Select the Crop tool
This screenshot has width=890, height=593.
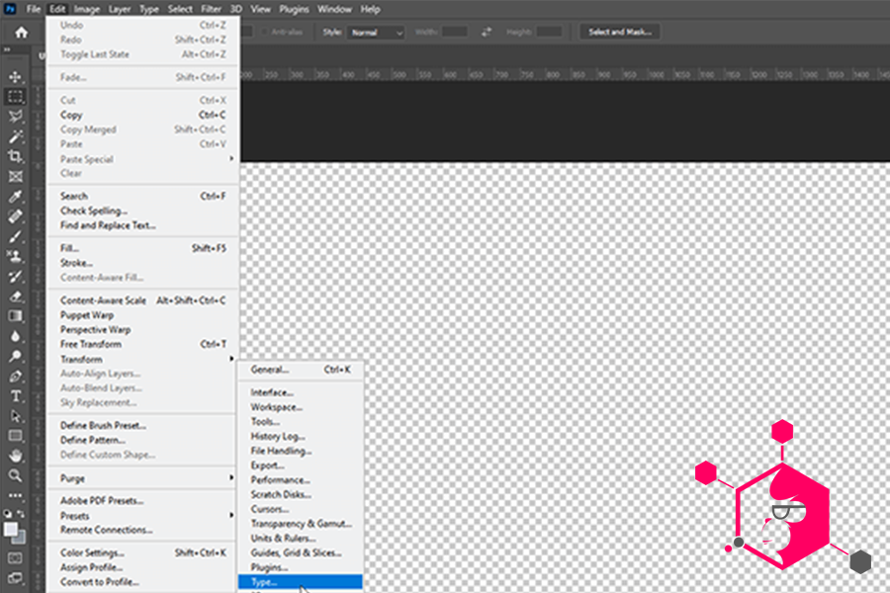click(x=15, y=156)
